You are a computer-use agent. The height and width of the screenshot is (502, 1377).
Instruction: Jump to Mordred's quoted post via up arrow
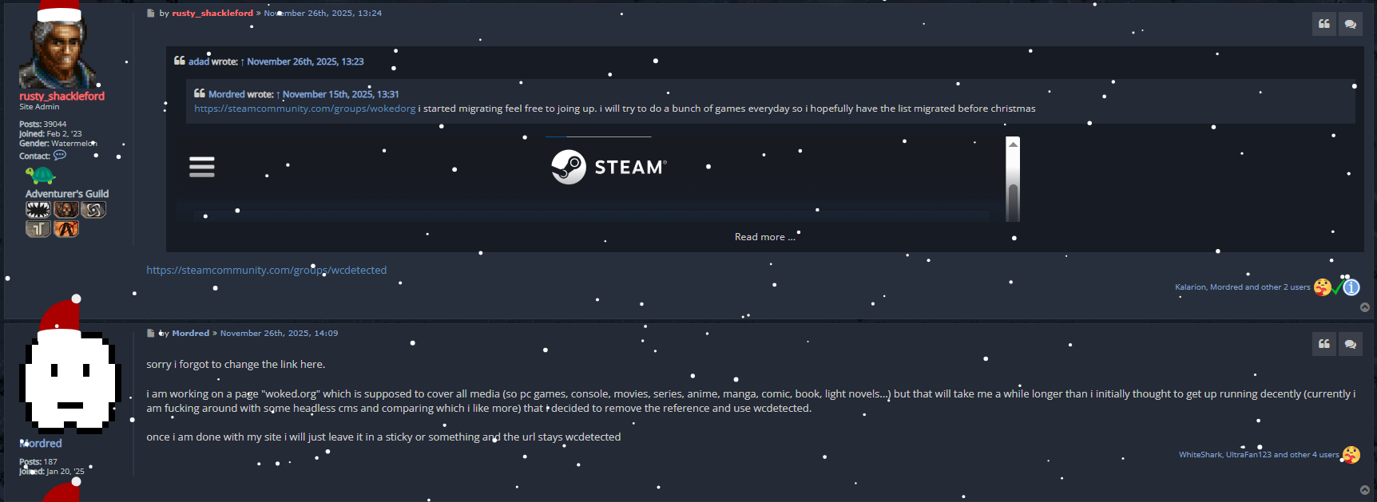(278, 94)
